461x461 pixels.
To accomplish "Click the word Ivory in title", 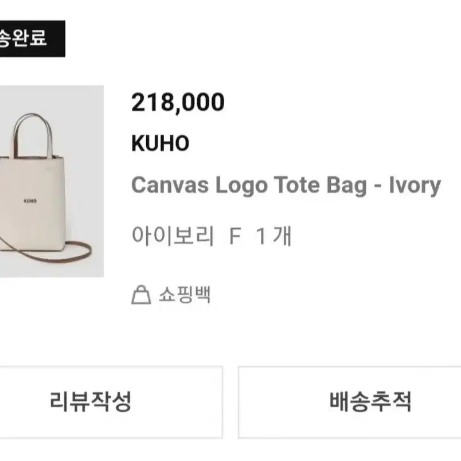I will tap(415, 186).
